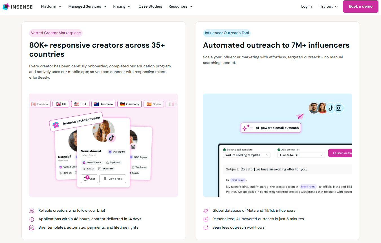Click the Brief templates calendar icon
Image resolution: width=381 pixels, height=243 pixels.
pyautogui.click(x=32, y=228)
